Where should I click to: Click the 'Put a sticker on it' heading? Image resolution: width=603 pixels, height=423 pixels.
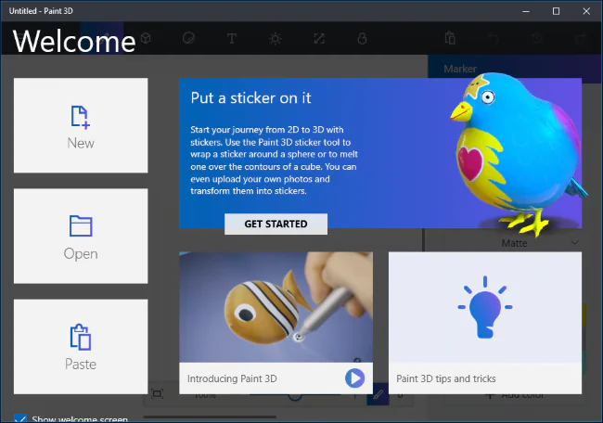250,98
